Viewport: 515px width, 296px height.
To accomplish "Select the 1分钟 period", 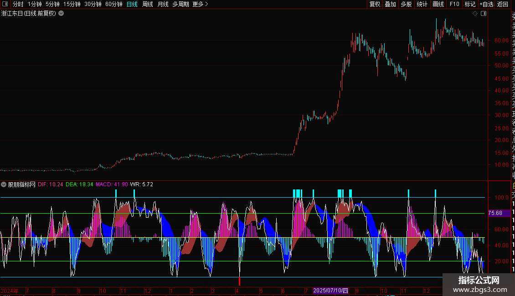I will point(35,4).
